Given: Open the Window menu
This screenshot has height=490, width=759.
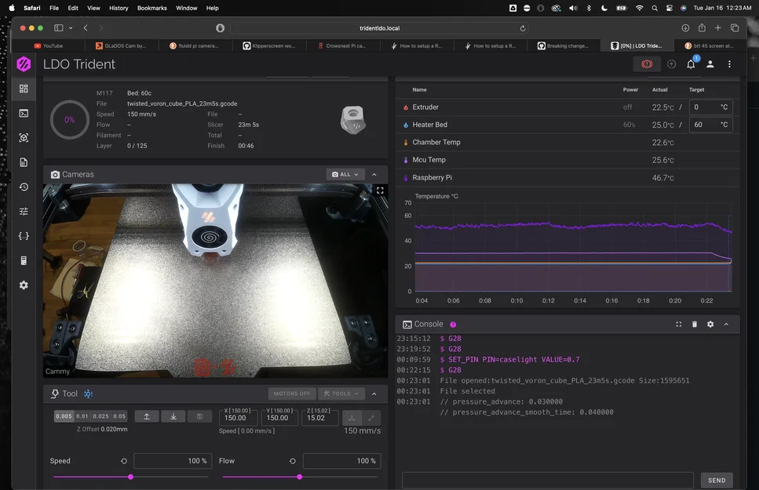Looking at the screenshot, I should tap(186, 8).
